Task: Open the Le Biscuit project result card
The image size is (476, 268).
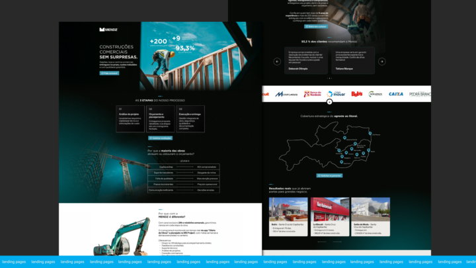Action: pyautogui.click(x=329, y=216)
